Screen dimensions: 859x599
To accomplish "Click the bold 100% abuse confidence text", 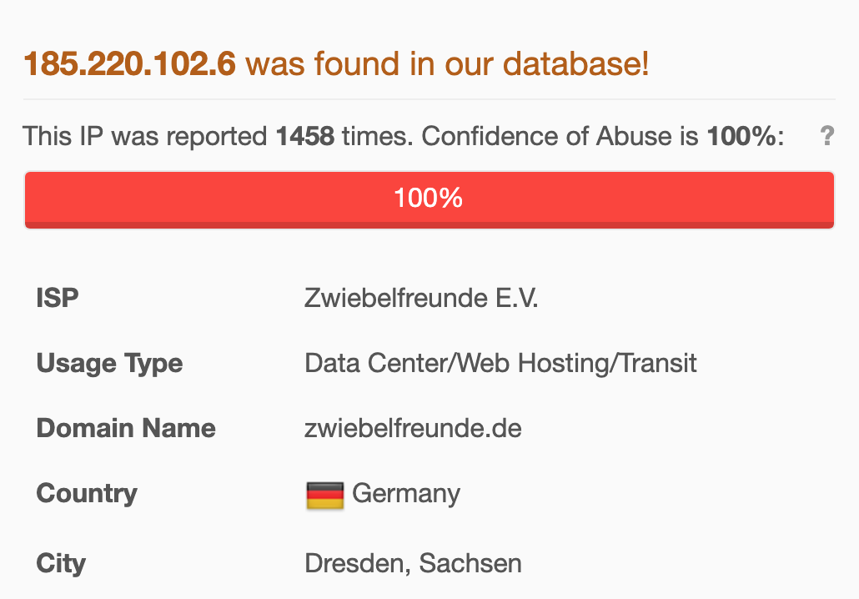I will [x=741, y=137].
